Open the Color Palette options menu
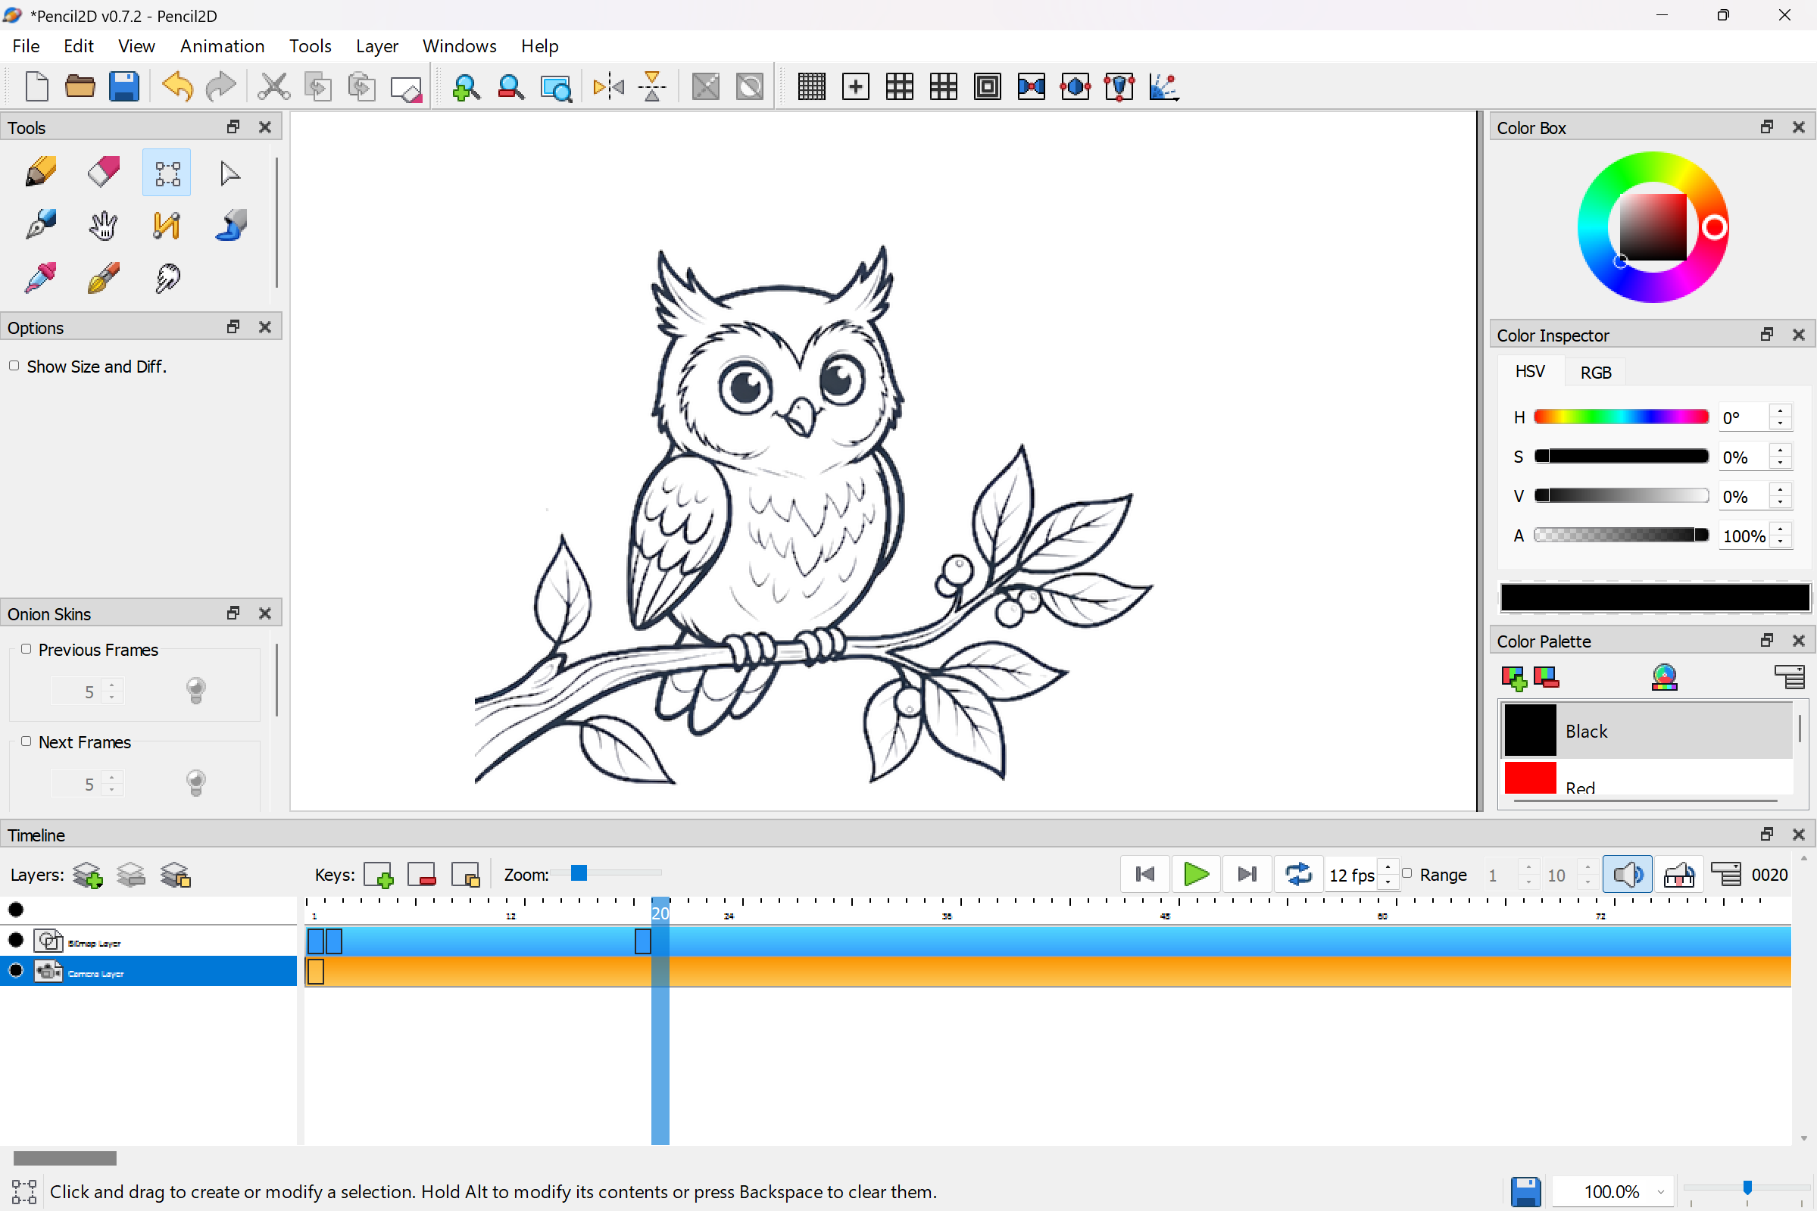Image resolution: width=1817 pixels, height=1211 pixels. point(1789,676)
